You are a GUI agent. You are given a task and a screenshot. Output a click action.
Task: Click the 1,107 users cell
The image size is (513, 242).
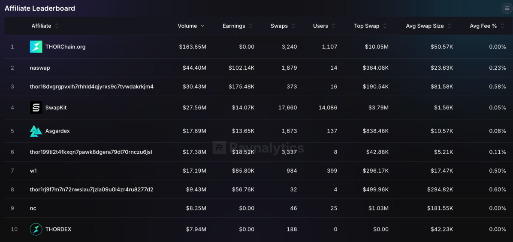(x=330, y=47)
